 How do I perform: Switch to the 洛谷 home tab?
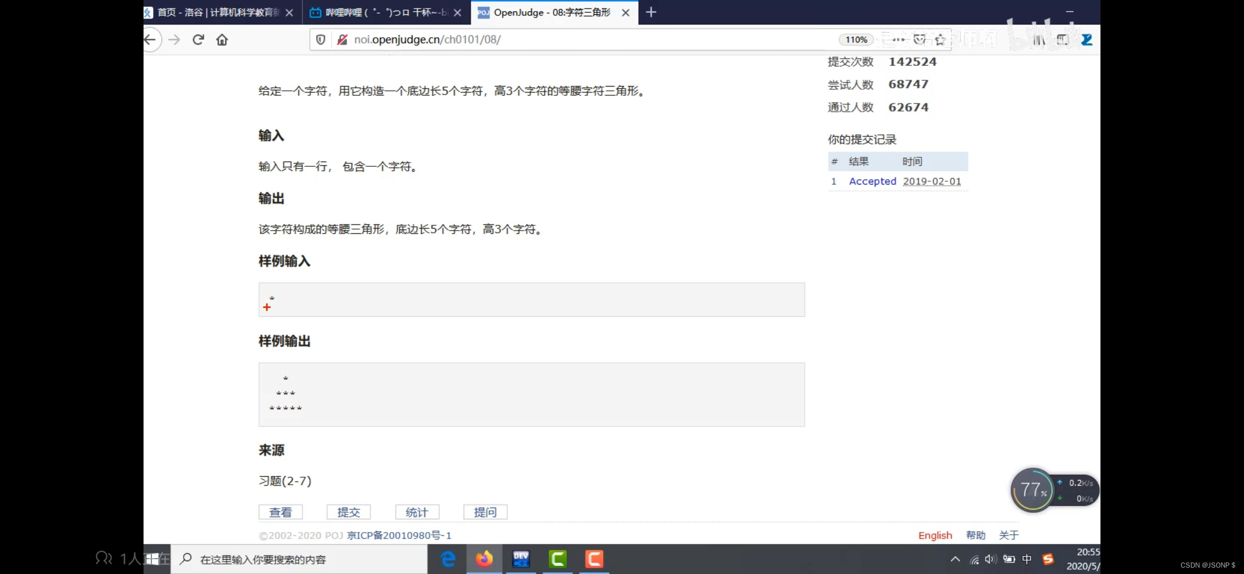click(x=218, y=12)
